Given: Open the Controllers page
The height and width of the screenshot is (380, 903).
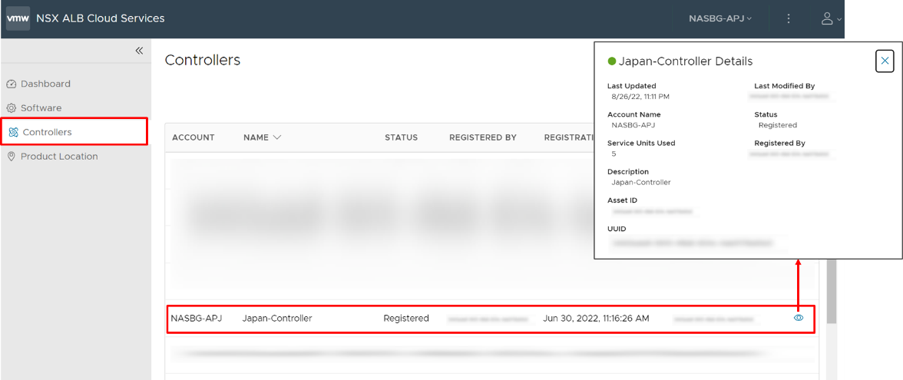Looking at the screenshot, I should 48,132.
